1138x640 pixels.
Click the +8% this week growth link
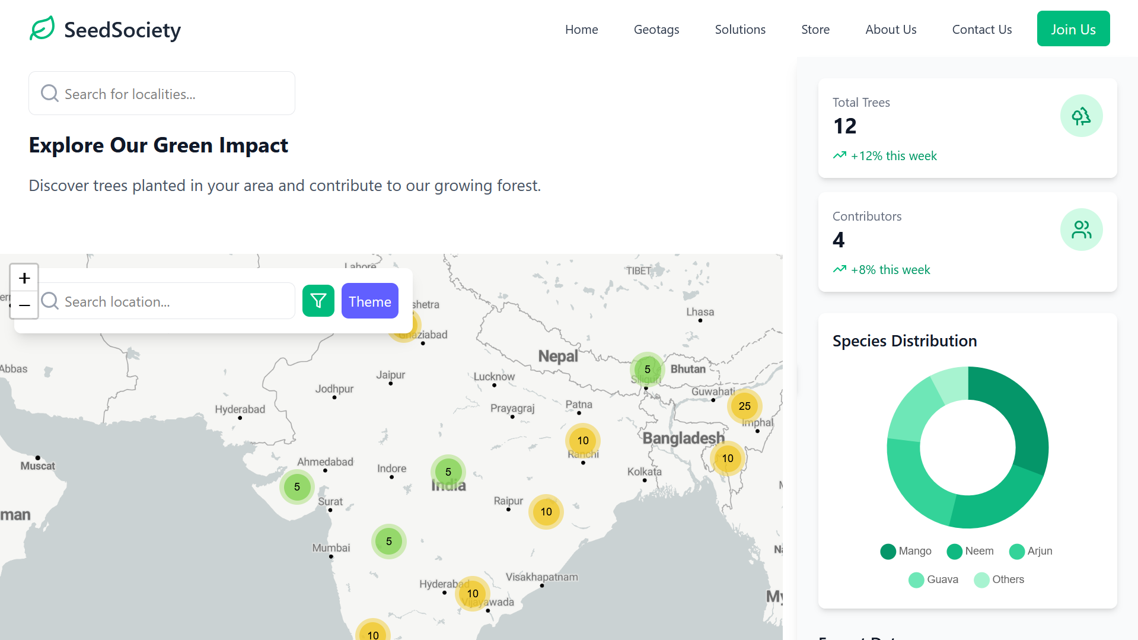pyautogui.click(x=890, y=269)
